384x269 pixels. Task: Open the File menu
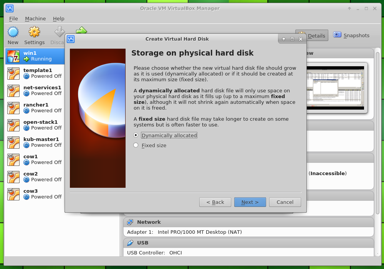click(13, 18)
